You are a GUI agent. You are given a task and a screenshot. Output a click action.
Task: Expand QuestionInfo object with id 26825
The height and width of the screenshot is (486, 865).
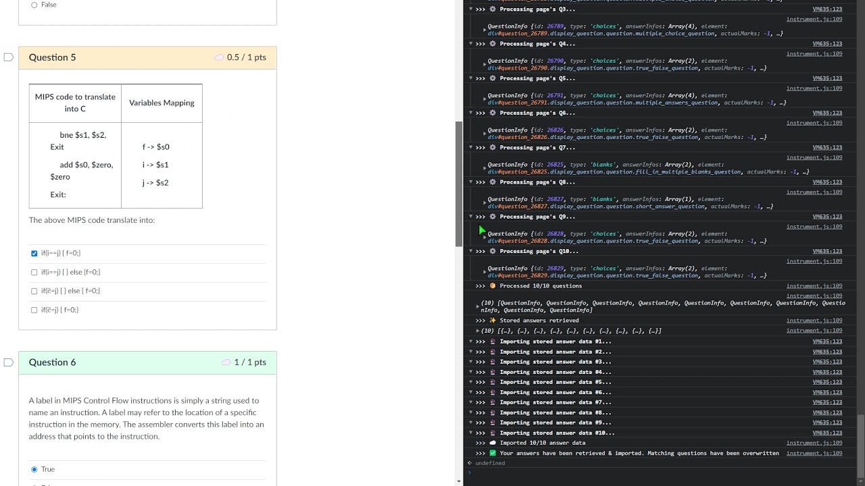click(484, 168)
